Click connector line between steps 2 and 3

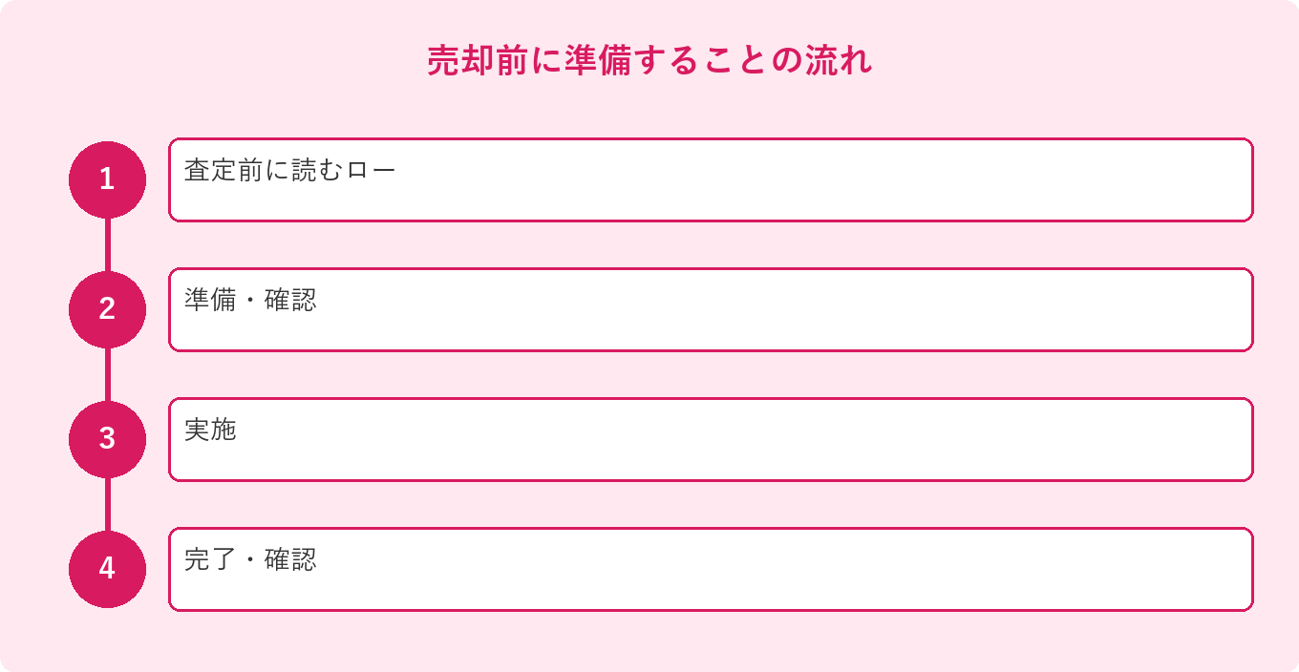click(107, 374)
